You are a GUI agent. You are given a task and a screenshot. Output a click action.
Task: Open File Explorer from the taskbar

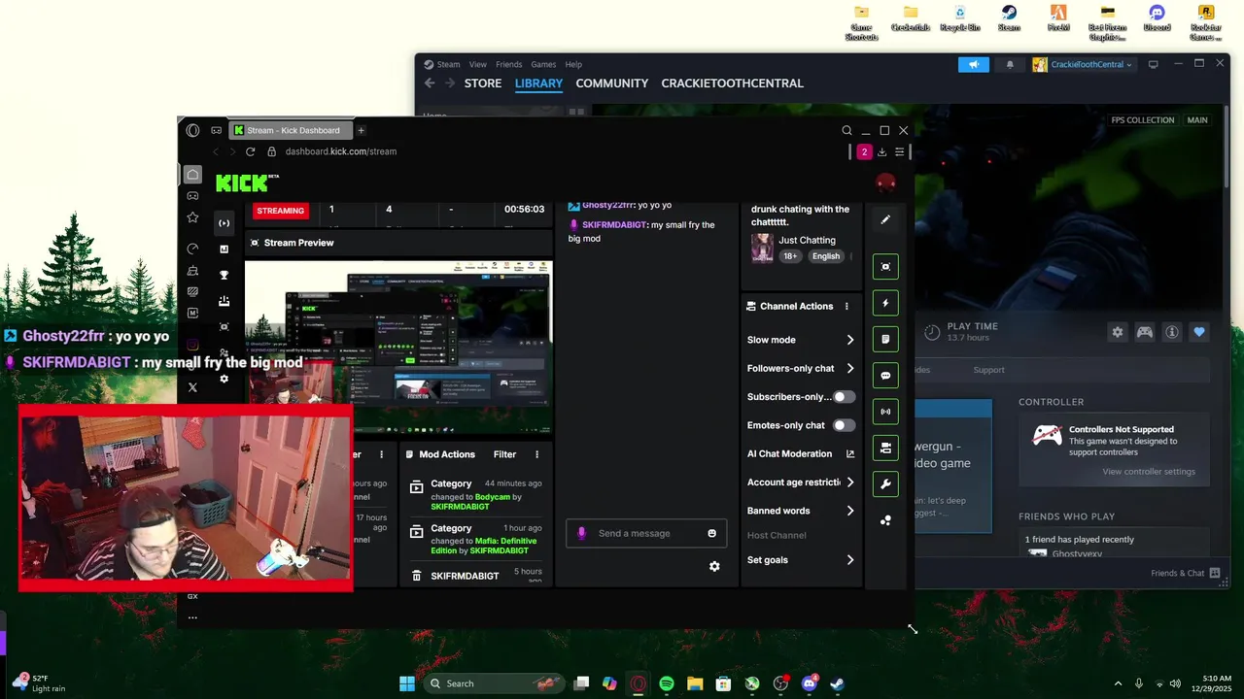coord(695,683)
